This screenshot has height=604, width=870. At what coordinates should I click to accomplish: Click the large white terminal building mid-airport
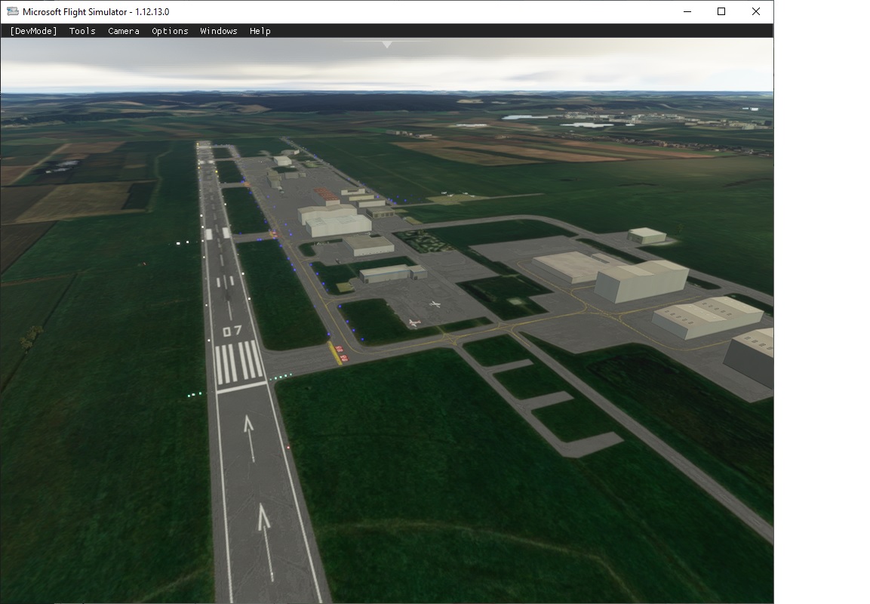(337, 221)
